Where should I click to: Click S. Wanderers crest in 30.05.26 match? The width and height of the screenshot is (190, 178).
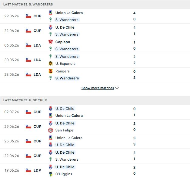pos(51,57)
